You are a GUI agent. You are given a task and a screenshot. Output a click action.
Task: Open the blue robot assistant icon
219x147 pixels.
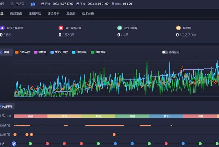pos(33,4)
